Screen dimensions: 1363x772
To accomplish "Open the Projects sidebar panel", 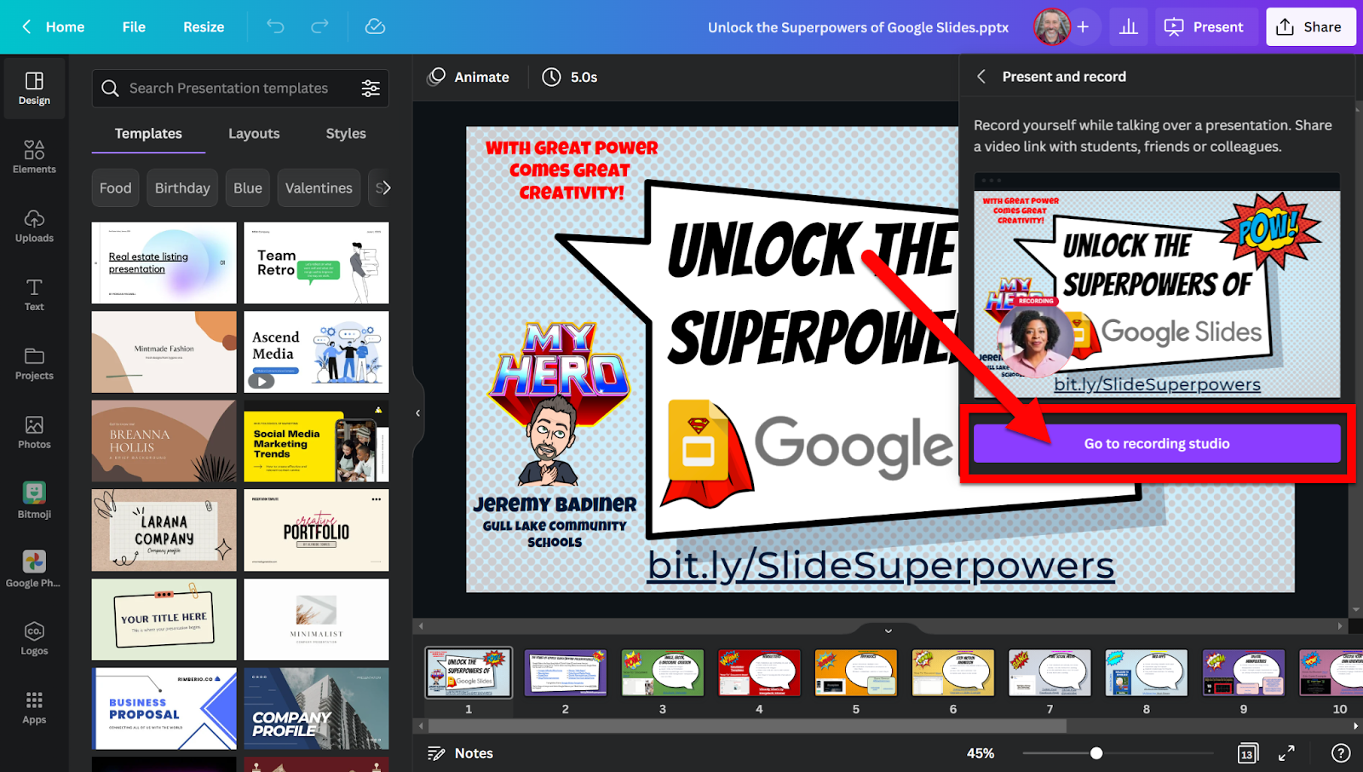I will pyautogui.click(x=34, y=364).
